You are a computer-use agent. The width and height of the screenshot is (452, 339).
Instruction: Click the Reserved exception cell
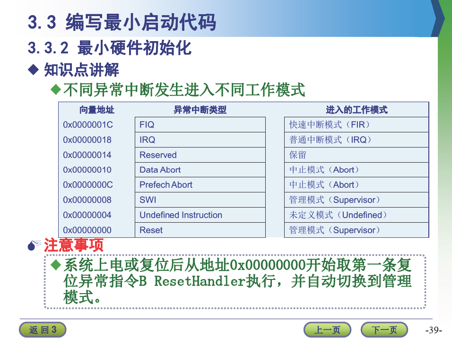coord(200,155)
